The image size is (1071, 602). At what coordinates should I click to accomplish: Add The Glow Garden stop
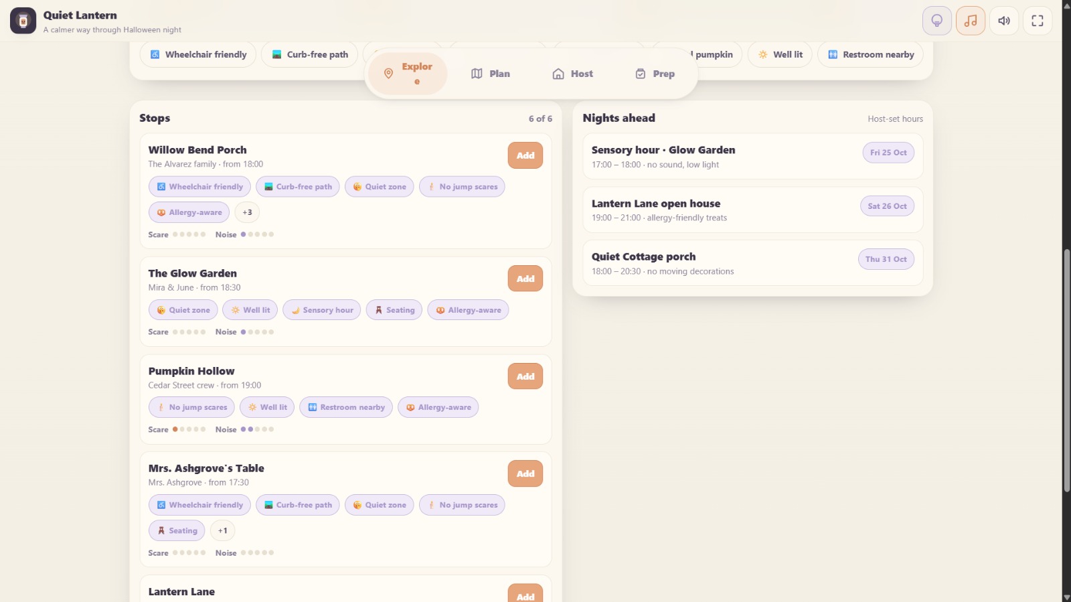pos(525,279)
